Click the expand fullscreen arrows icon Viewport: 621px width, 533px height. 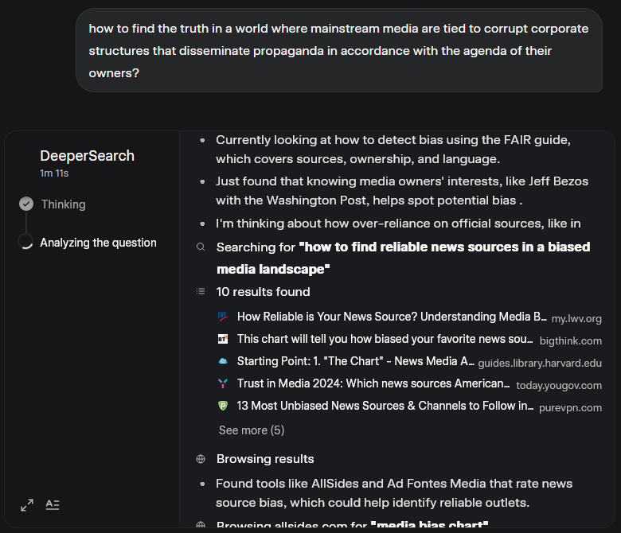[x=27, y=505]
